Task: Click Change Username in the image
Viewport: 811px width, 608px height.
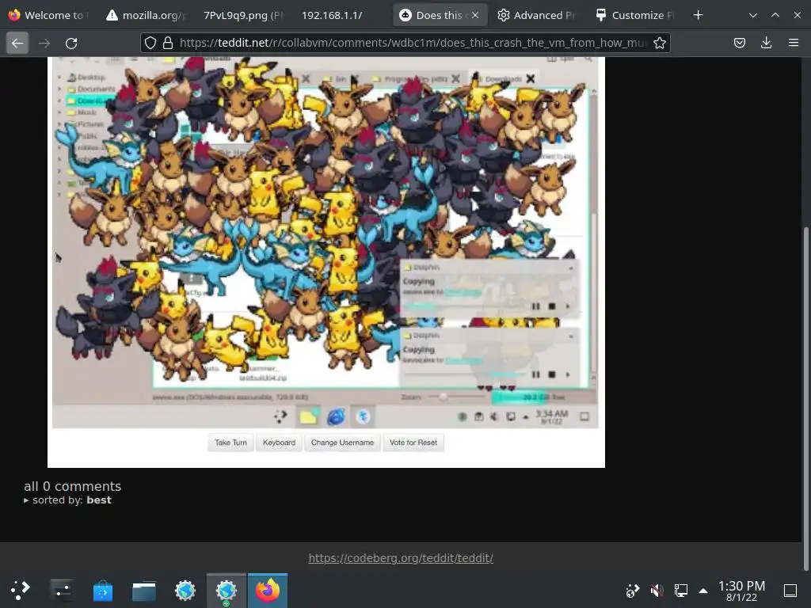Action: pyautogui.click(x=342, y=443)
